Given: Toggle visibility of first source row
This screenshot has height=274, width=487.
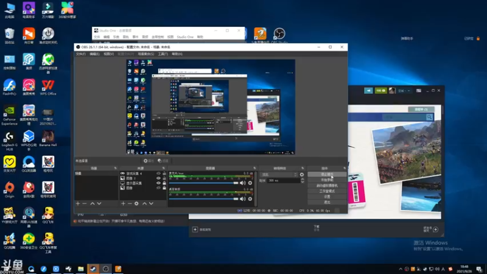Looking at the screenshot, I should point(158,174).
